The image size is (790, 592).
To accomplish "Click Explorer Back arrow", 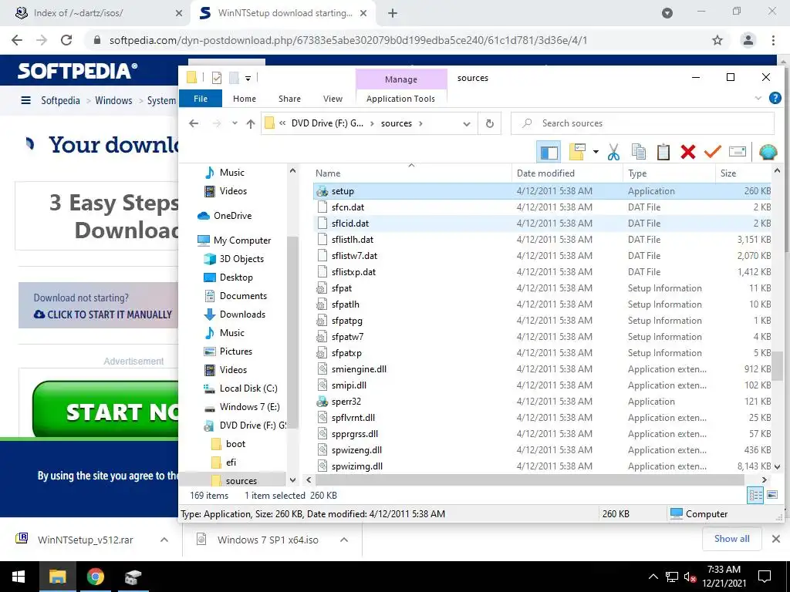I will (x=194, y=123).
